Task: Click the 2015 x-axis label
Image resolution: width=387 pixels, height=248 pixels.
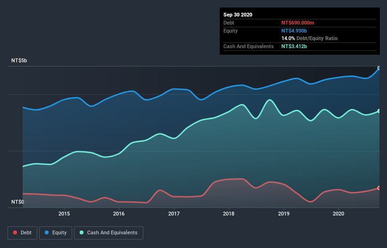Action: point(64,214)
